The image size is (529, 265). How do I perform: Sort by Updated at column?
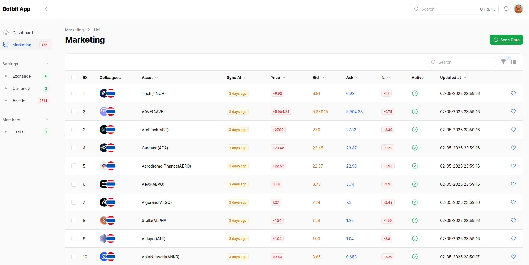click(453, 78)
